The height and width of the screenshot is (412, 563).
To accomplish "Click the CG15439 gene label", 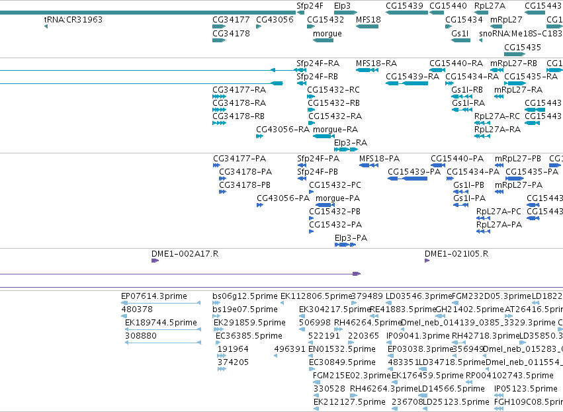I will [x=404, y=6].
